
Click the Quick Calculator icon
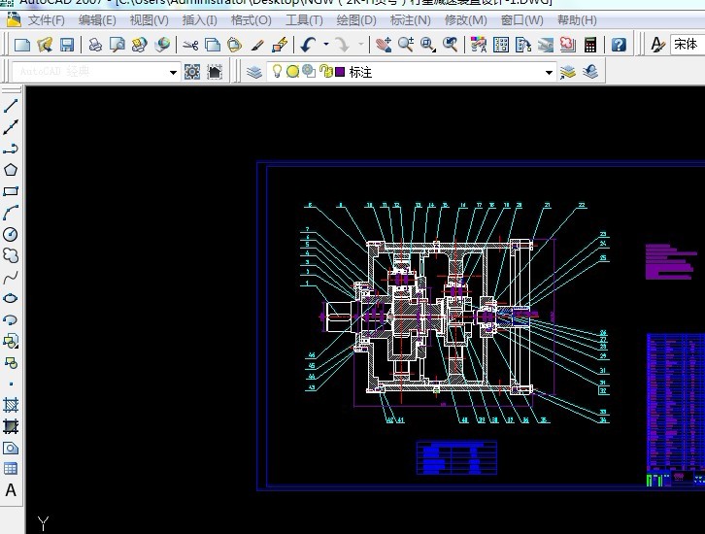coord(589,44)
